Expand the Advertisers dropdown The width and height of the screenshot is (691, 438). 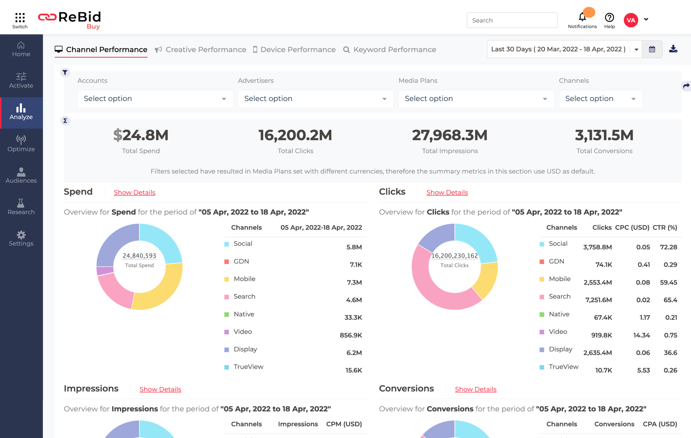click(x=315, y=99)
